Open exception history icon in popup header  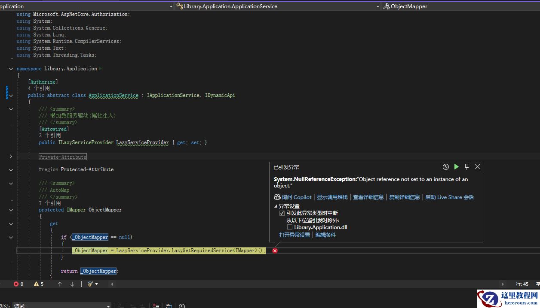pos(445,167)
